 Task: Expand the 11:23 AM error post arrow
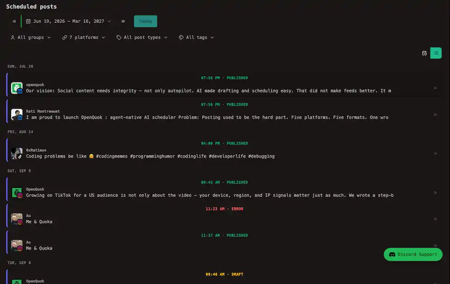[x=435, y=219]
